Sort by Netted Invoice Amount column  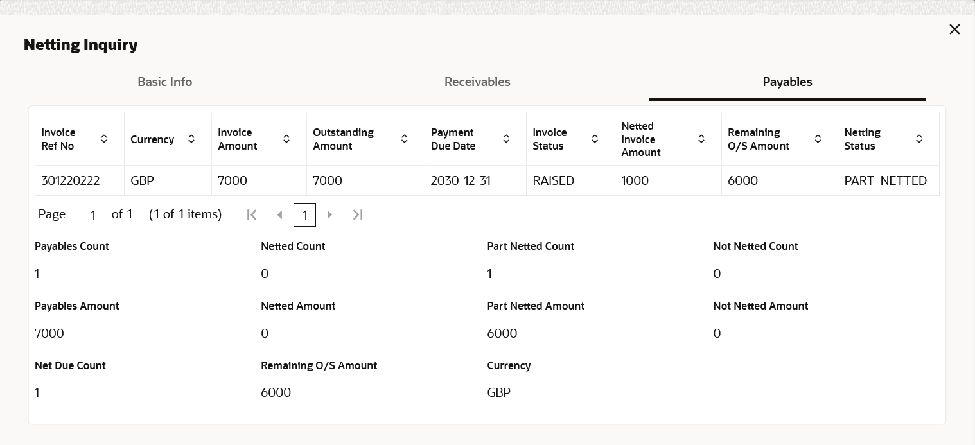pyautogui.click(x=701, y=139)
